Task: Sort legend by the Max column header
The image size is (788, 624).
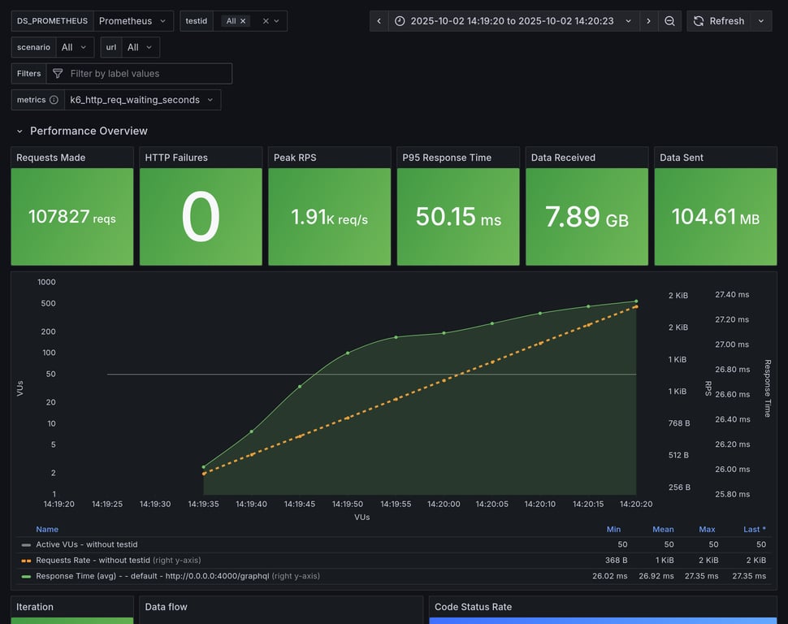Action: (x=707, y=529)
